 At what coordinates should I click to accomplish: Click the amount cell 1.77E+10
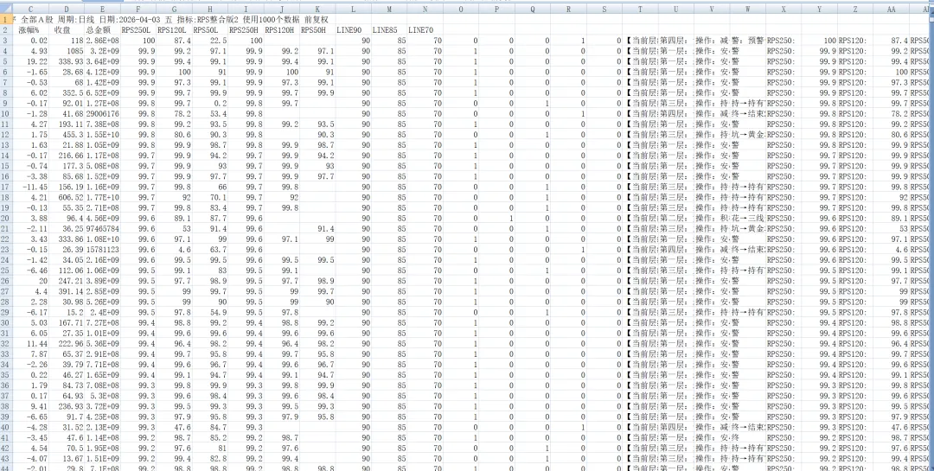(102, 198)
